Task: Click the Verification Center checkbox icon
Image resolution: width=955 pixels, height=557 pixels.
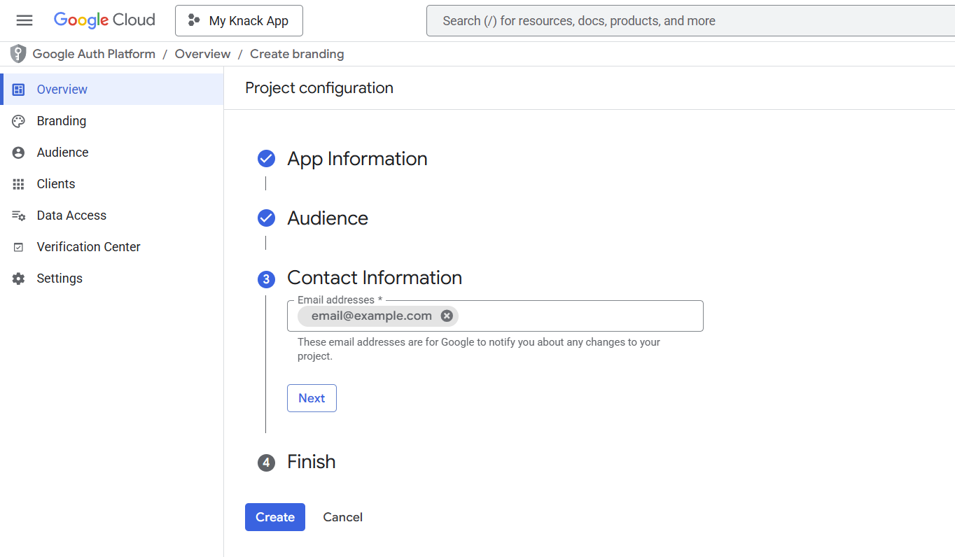Action: coord(19,247)
